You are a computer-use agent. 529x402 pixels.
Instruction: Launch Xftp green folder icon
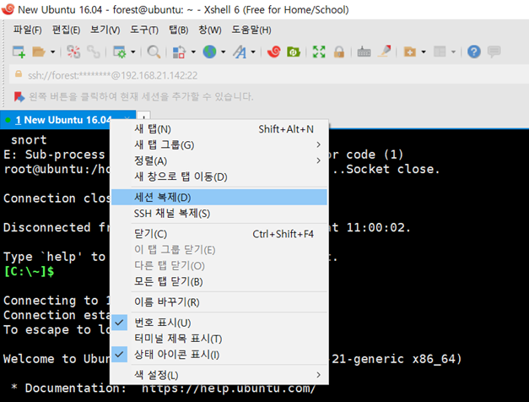pos(294,52)
